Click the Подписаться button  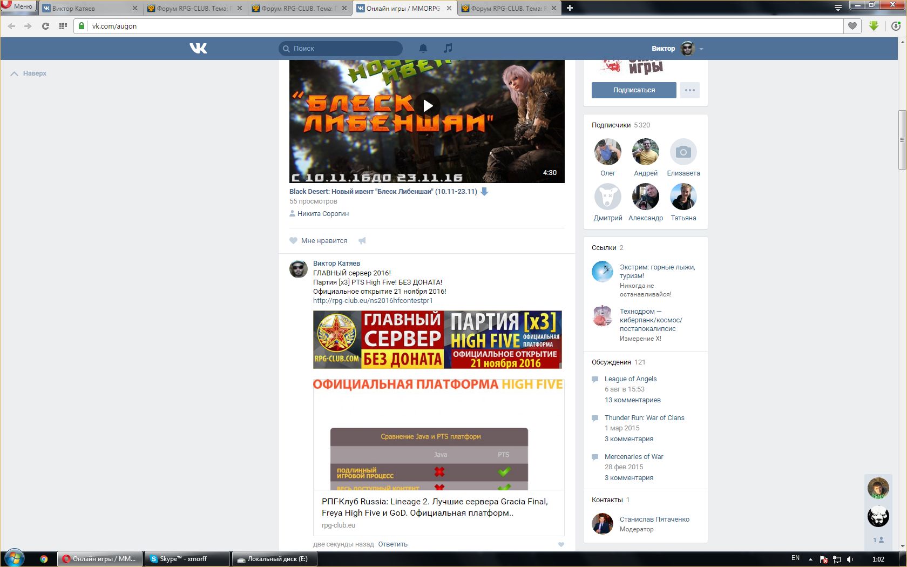pos(634,90)
